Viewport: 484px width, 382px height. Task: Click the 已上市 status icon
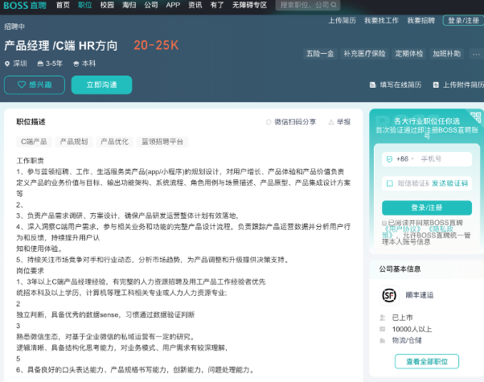pyautogui.click(x=383, y=318)
